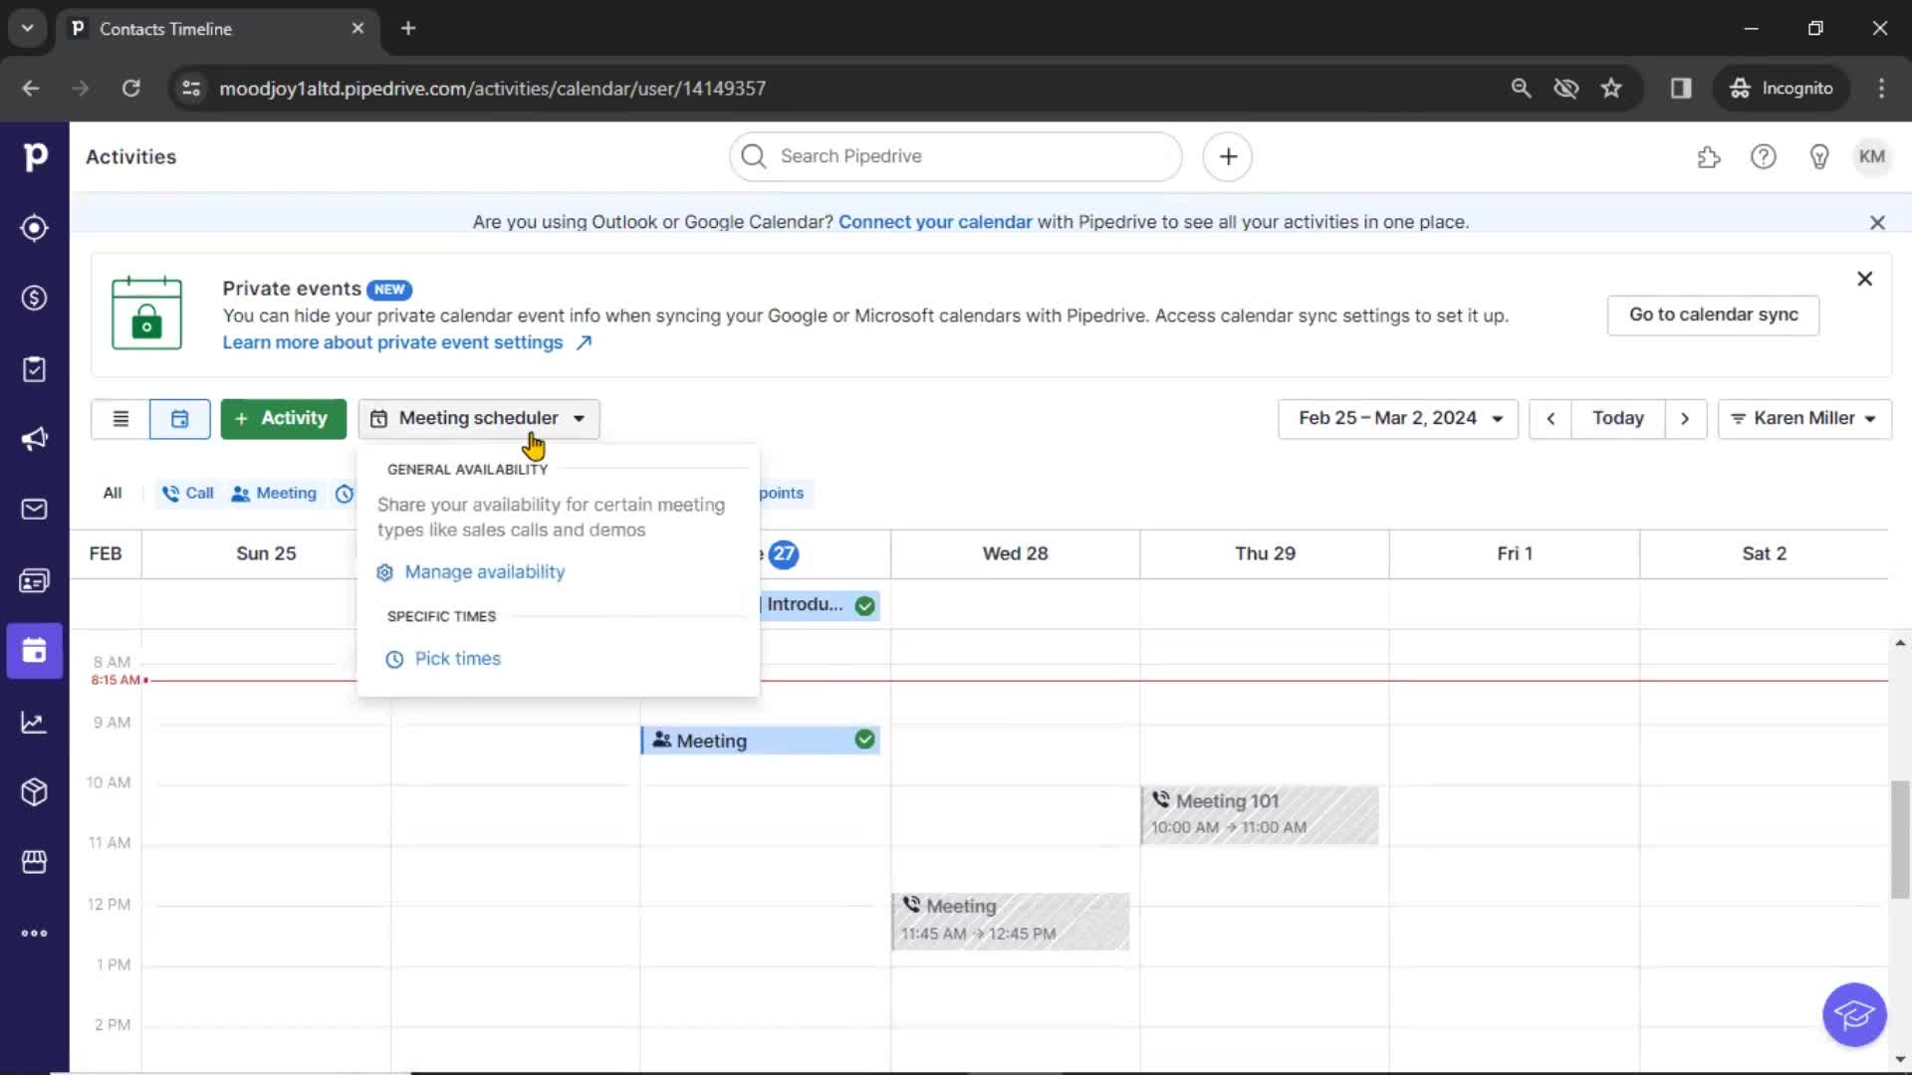Open Campaigns megaphone icon in sidebar

[35, 439]
